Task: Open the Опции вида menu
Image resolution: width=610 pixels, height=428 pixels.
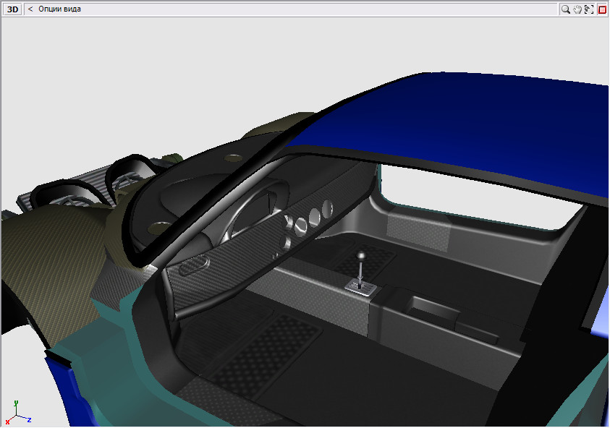Action: tap(59, 9)
